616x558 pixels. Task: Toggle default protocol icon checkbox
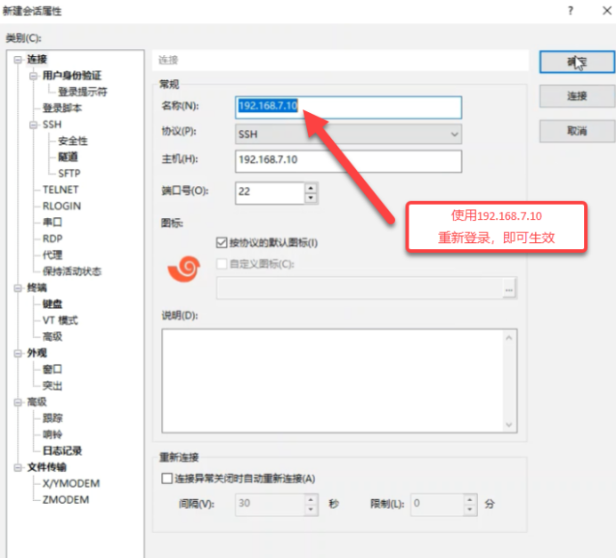tap(223, 243)
